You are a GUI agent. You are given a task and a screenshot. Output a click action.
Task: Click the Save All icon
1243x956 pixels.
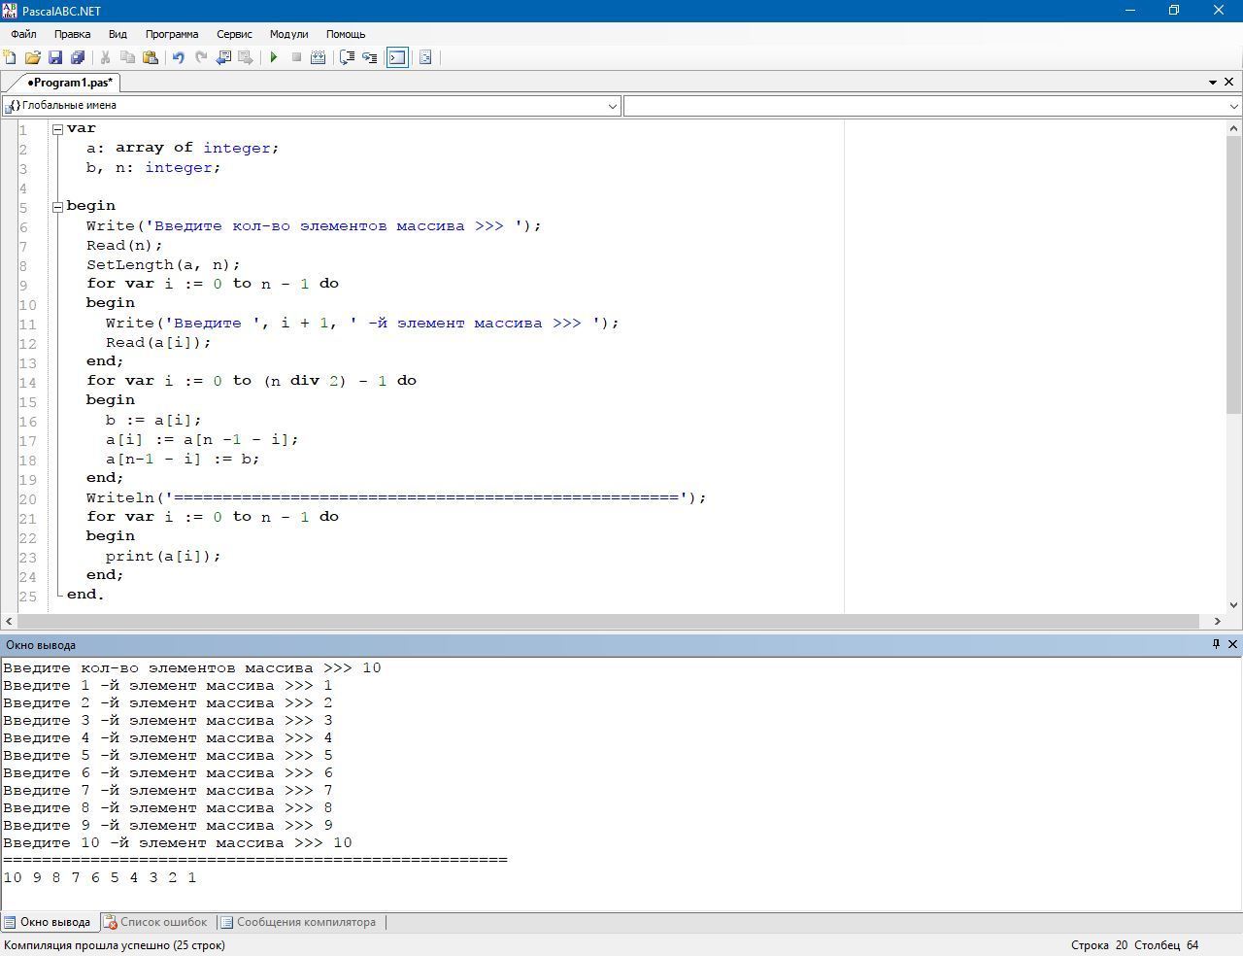click(x=78, y=58)
